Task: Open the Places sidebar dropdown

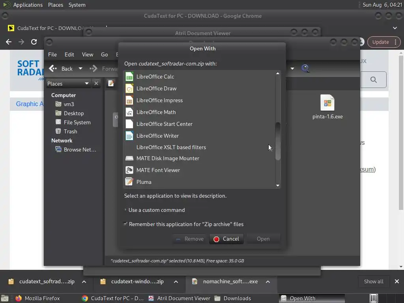Action: [68, 84]
